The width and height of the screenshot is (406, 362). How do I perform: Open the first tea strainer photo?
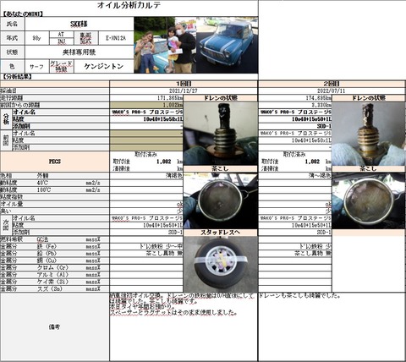coord(220,200)
